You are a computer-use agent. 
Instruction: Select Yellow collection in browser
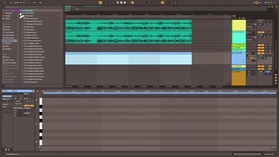7,18
